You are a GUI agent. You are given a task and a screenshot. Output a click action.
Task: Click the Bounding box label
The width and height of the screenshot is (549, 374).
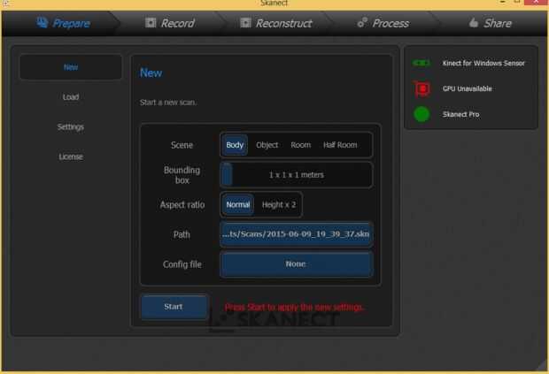182,175
